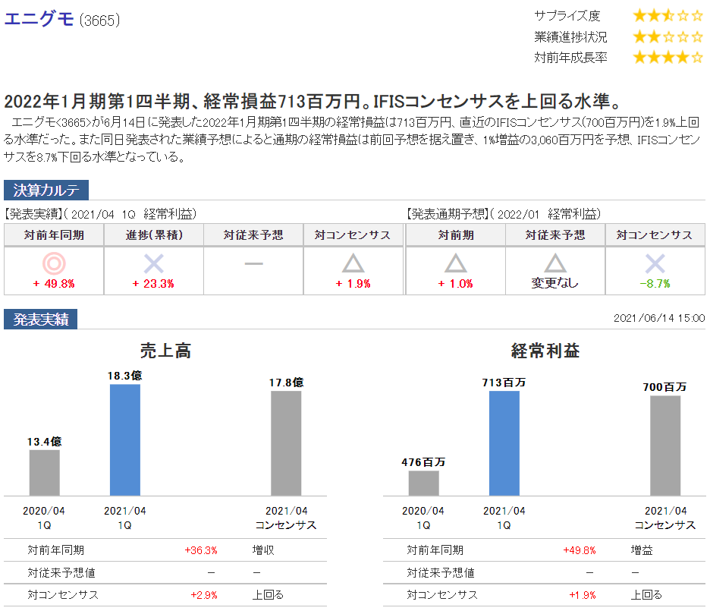Click the 対前年成長率 star rating
Image resolution: width=710 pixels, height=611 pixels.
point(668,58)
